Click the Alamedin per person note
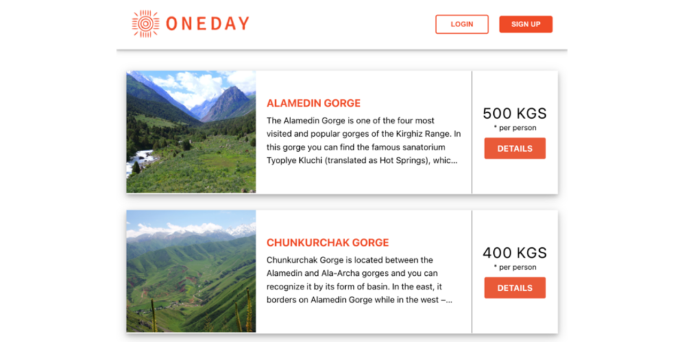The height and width of the screenshot is (342, 684). (515, 128)
